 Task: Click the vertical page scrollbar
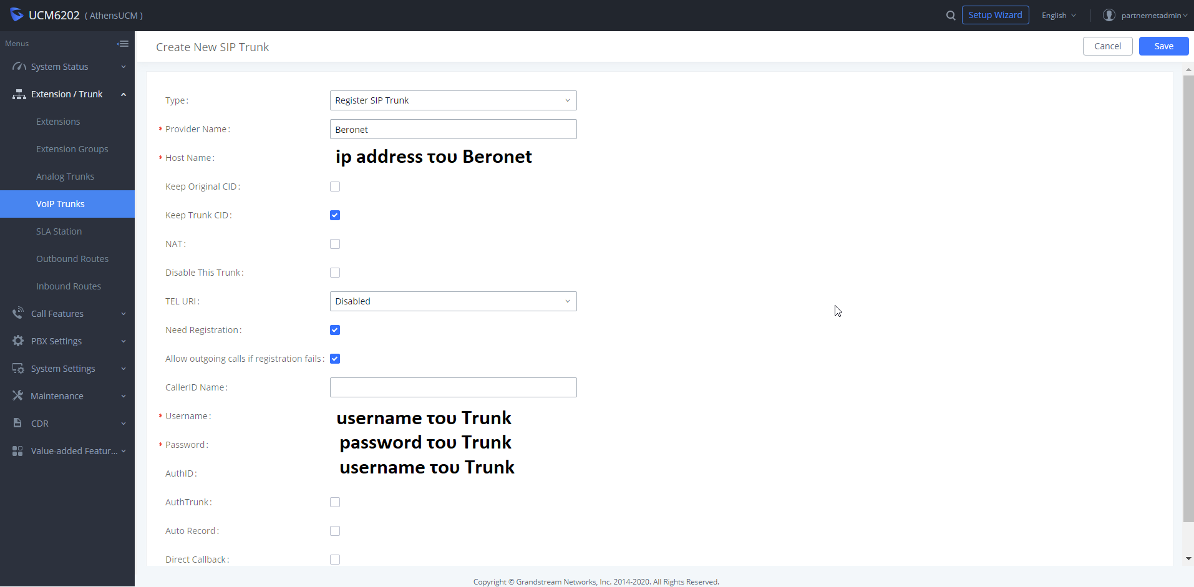(x=1188, y=299)
